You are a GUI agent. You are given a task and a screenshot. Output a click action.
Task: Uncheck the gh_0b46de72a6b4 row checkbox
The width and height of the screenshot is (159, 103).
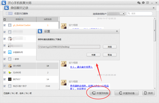coord(5,25)
